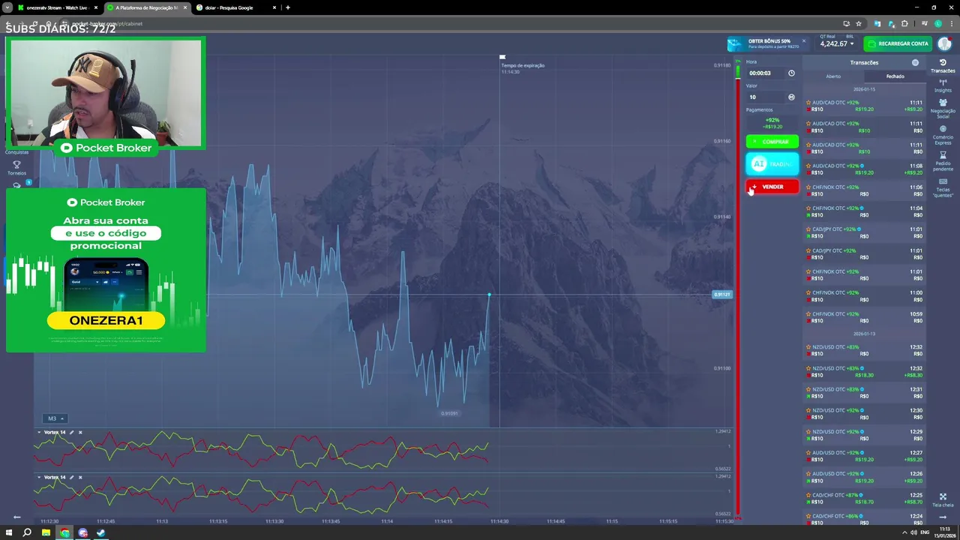Click the collapse arrow at bottom-left
This screenshot has width=960, height=540.
click(x=16, y=517)
